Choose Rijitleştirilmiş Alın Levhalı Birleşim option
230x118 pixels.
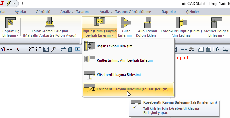[128, 60]
